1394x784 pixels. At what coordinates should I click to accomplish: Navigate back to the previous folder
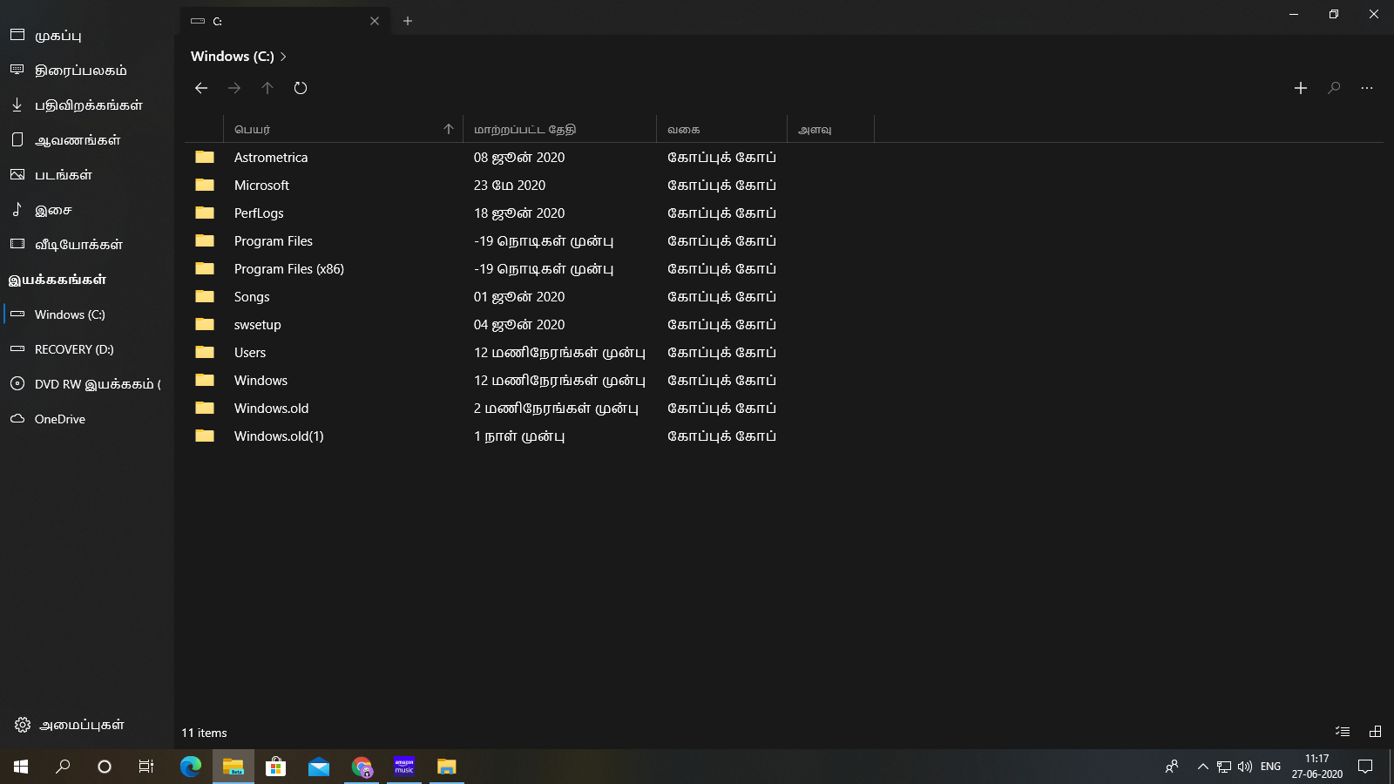pos(201,88)
